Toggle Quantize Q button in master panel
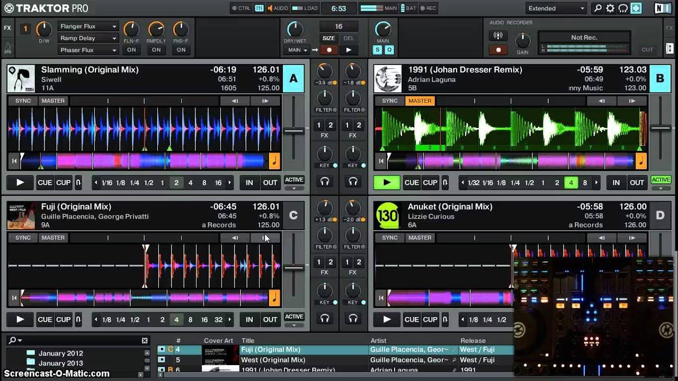 pos(389,50)
